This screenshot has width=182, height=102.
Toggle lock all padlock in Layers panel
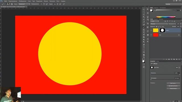click(x=163, y=27)
